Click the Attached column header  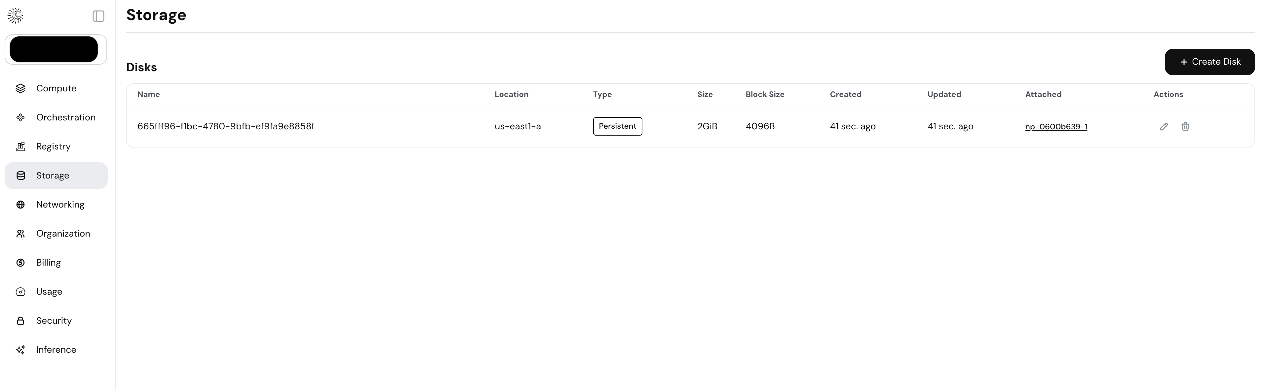pyautogui.click(x=1043, y=94)
